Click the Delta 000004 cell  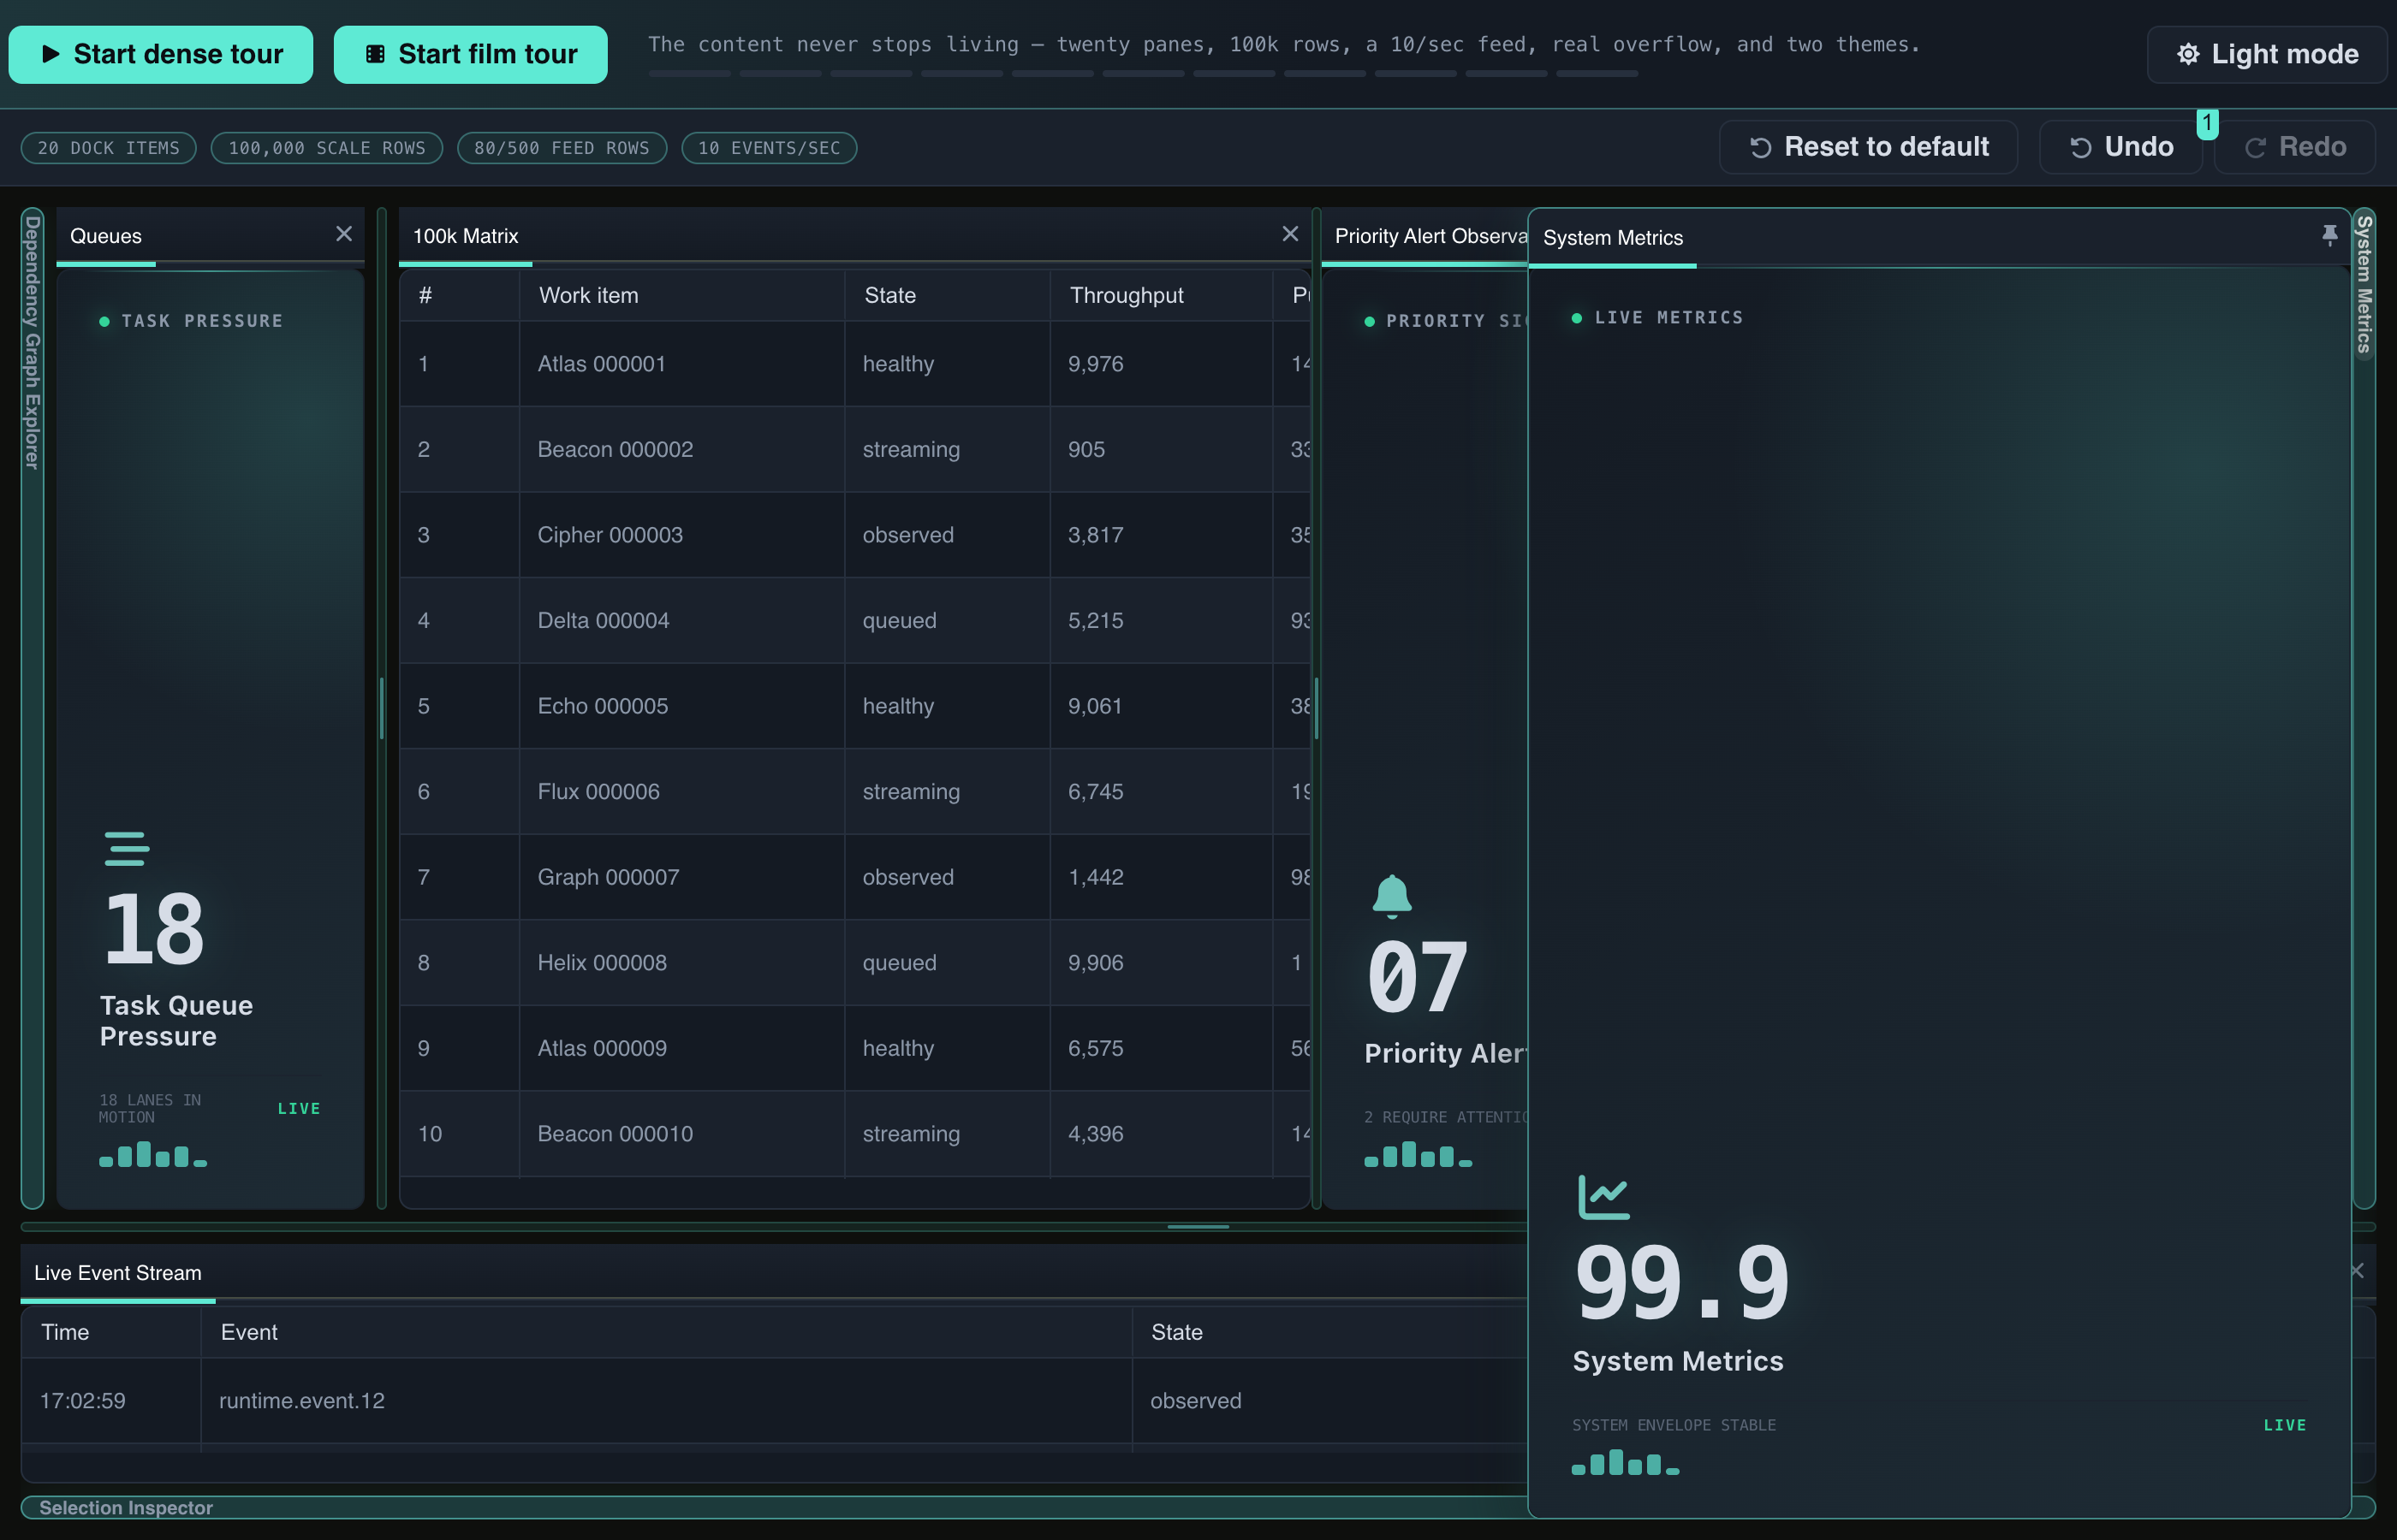(x=682, y=620)
